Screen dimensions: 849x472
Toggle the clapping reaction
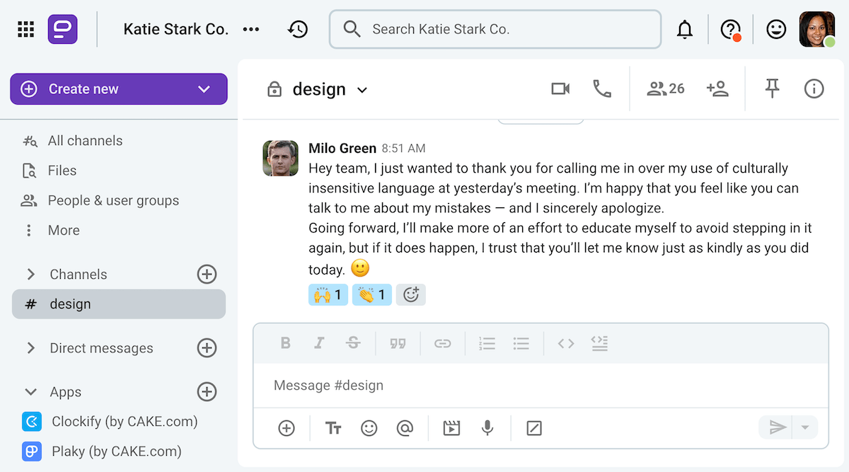pyautogui.click(x=371, y=294)
